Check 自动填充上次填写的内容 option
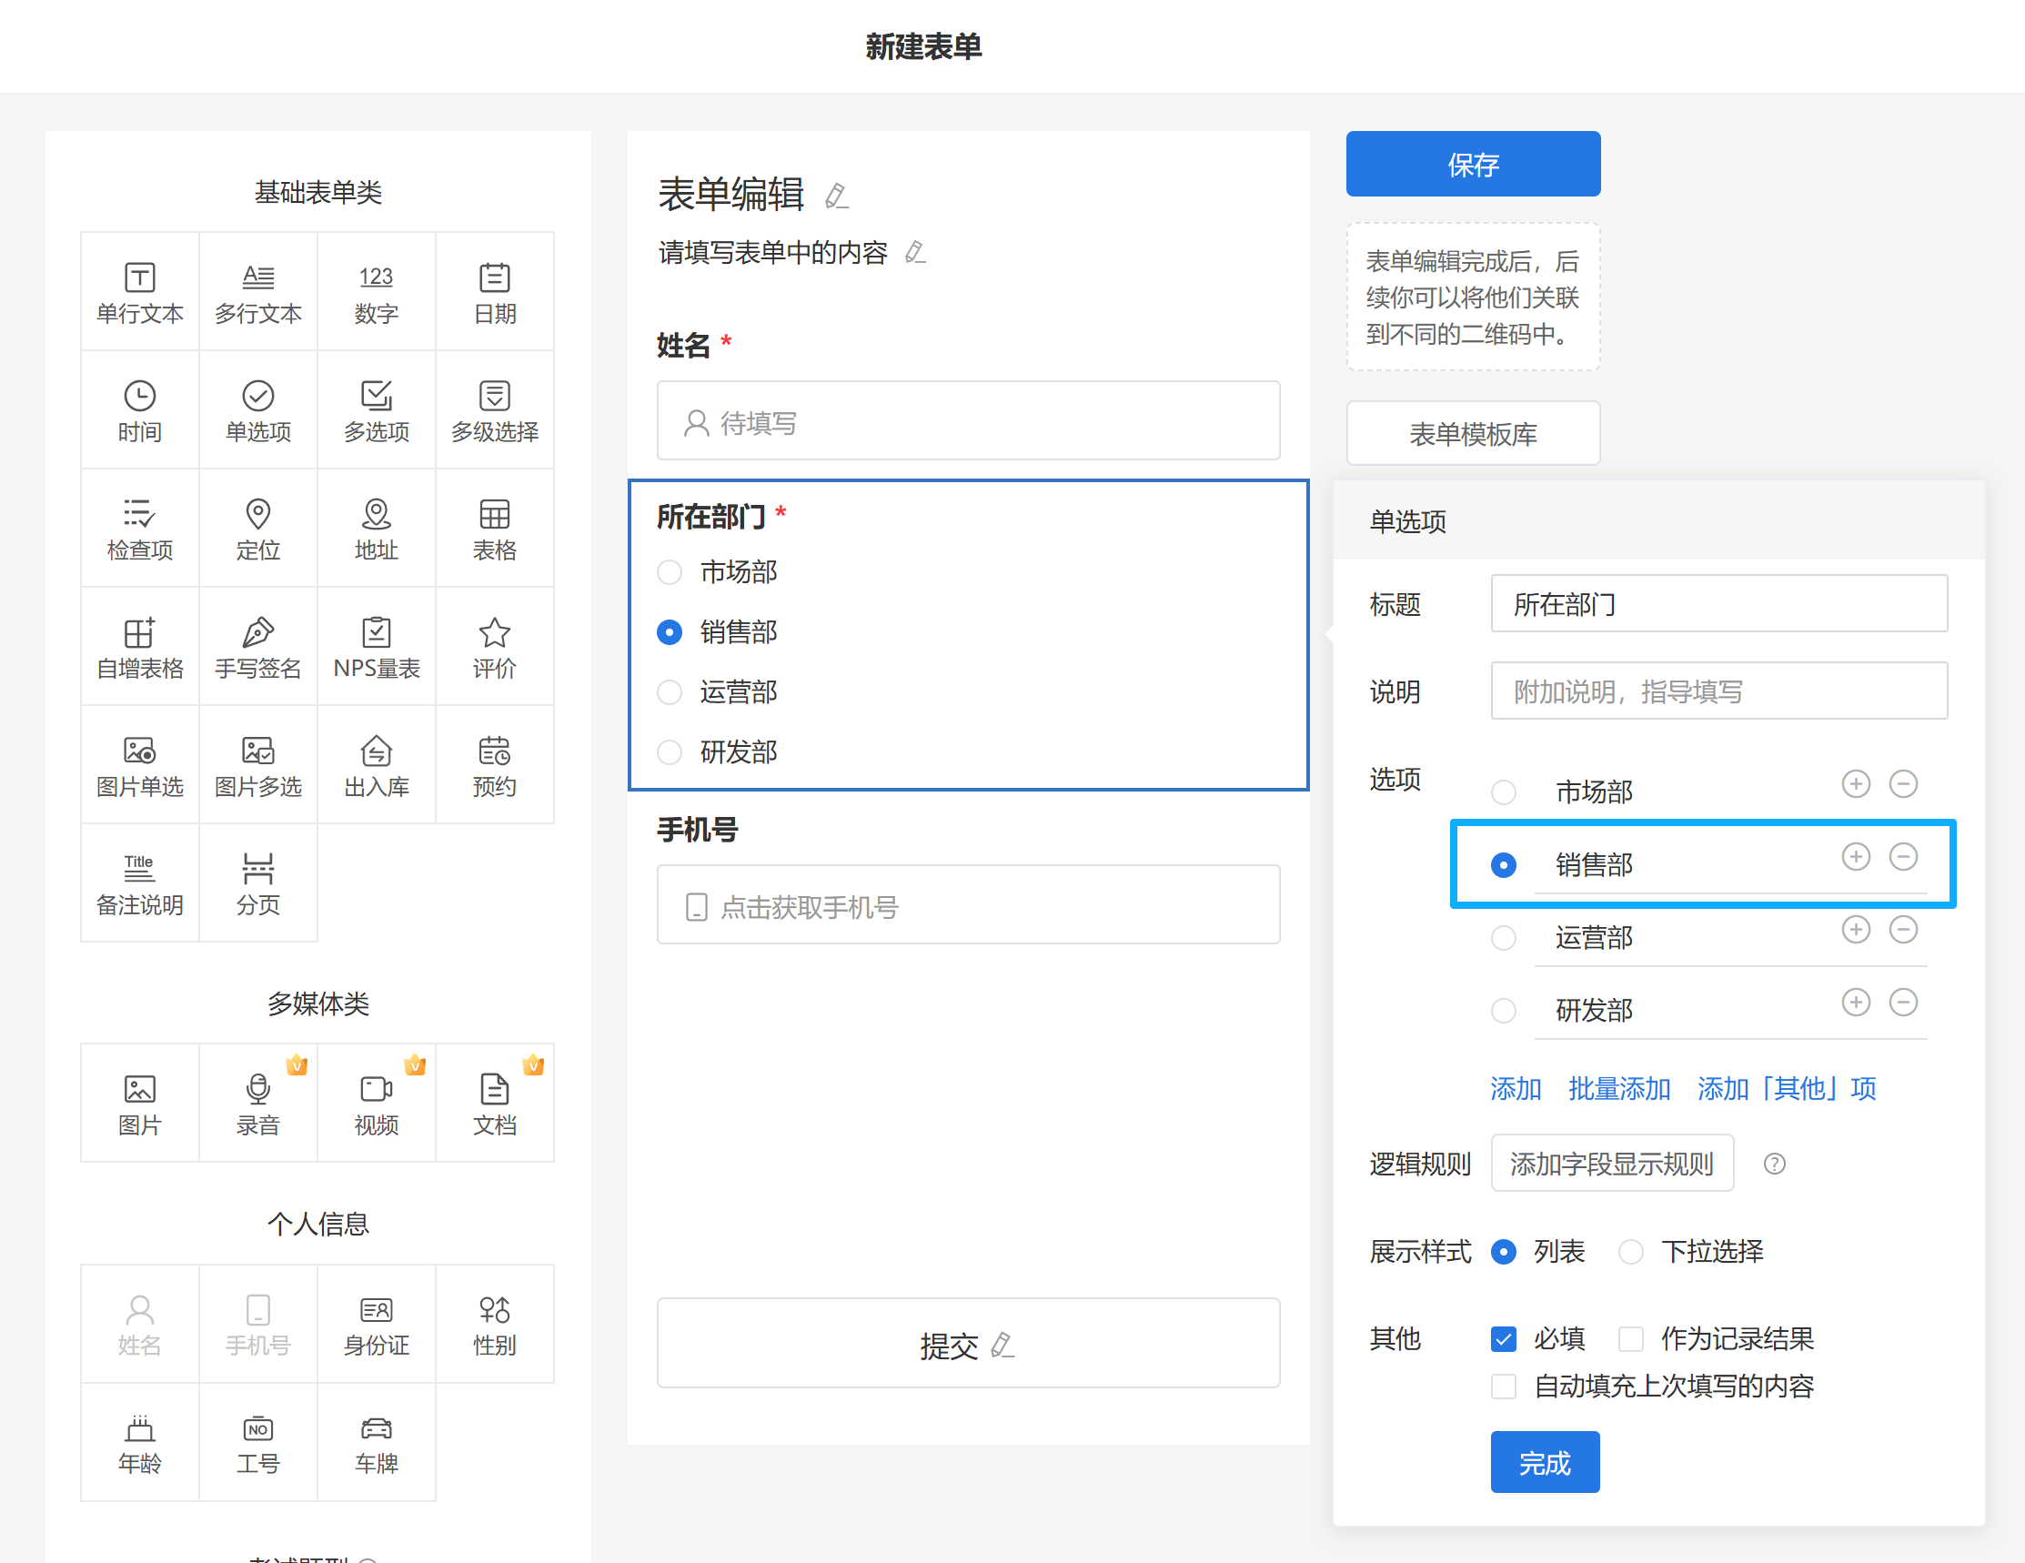 (x=1503, y=1387)
